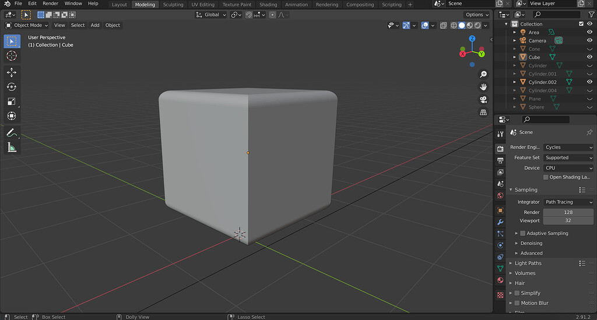Pin the Scene properties panel
Viewport: 597px width, 320px height.
pos(589,132)
